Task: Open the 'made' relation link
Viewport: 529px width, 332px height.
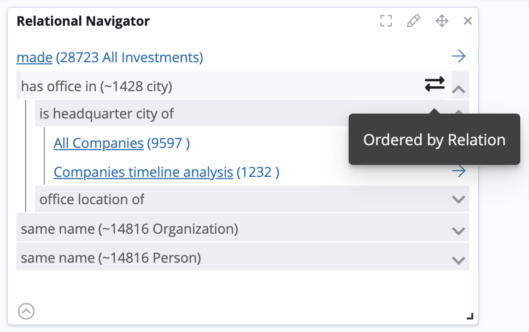Action: [x=34, y=57]
